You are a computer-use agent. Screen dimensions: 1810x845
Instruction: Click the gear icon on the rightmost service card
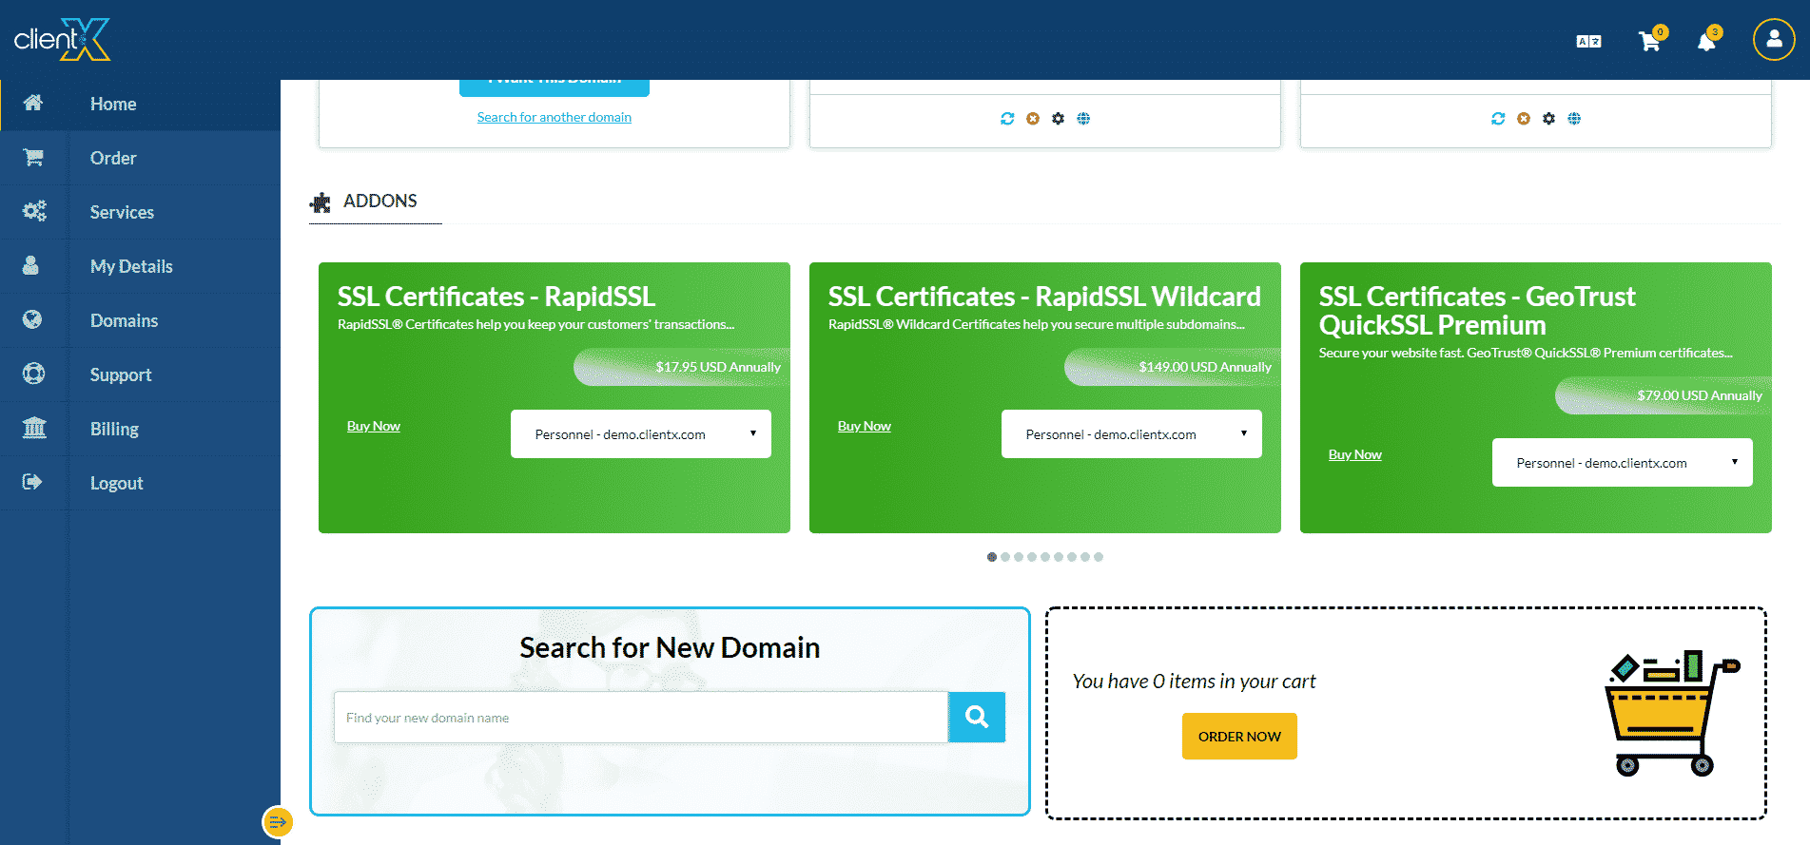[1548, 119]
